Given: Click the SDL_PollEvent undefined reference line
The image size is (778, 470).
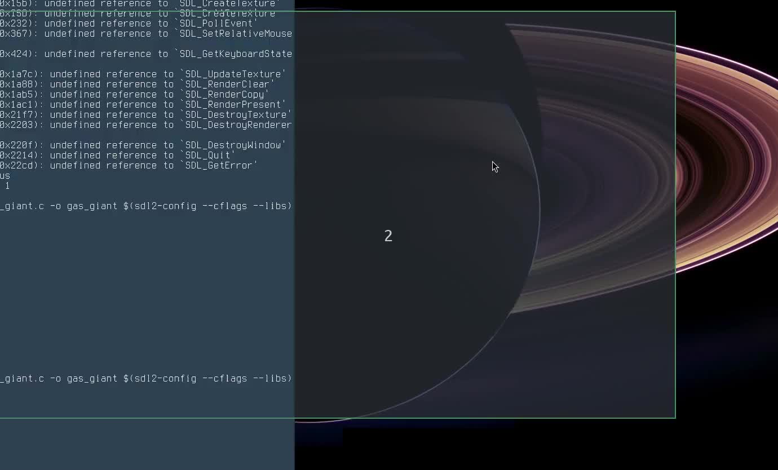Looking at the screenshot, I should click(x=129, y=24).
